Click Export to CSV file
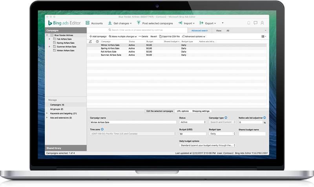The width and height of the screenshot is (314, 187). pos(170,36)
